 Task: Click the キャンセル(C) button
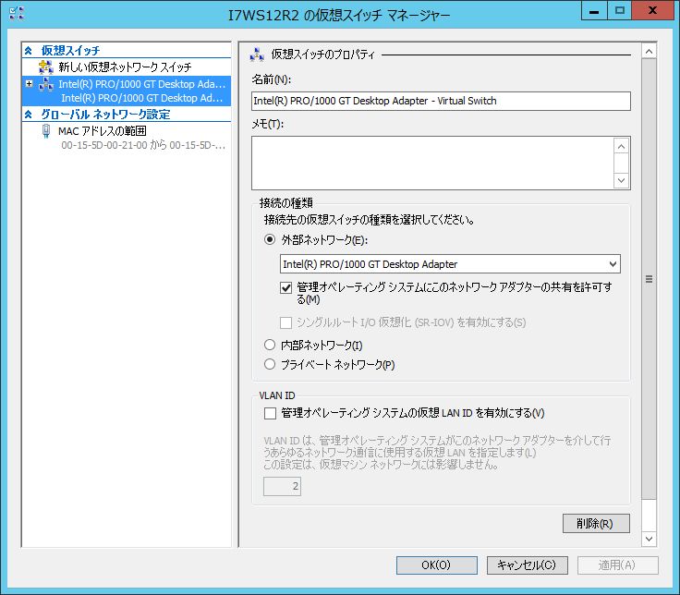tap(527, 565)
